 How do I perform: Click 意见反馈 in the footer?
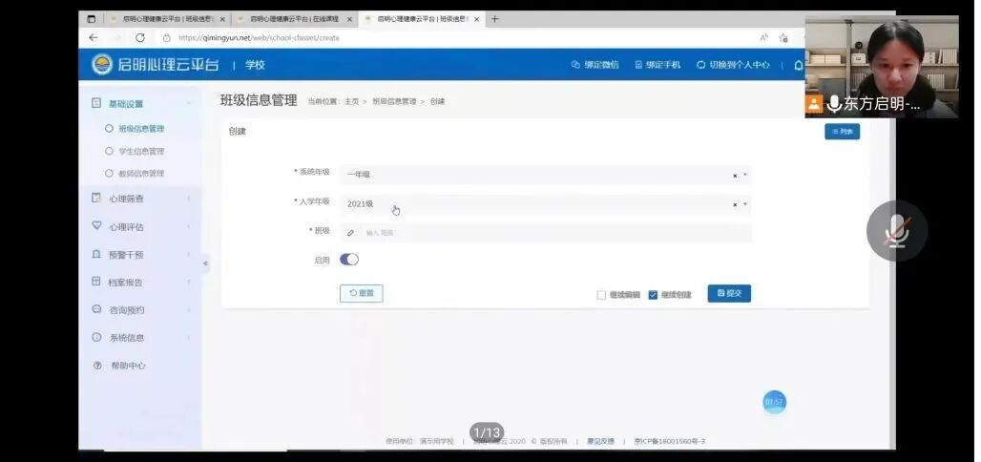600,441
